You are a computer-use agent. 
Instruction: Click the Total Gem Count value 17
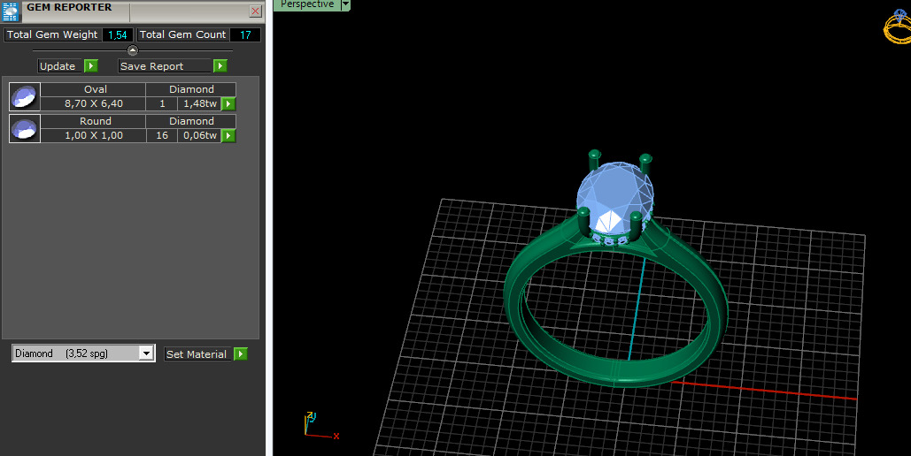245,34
